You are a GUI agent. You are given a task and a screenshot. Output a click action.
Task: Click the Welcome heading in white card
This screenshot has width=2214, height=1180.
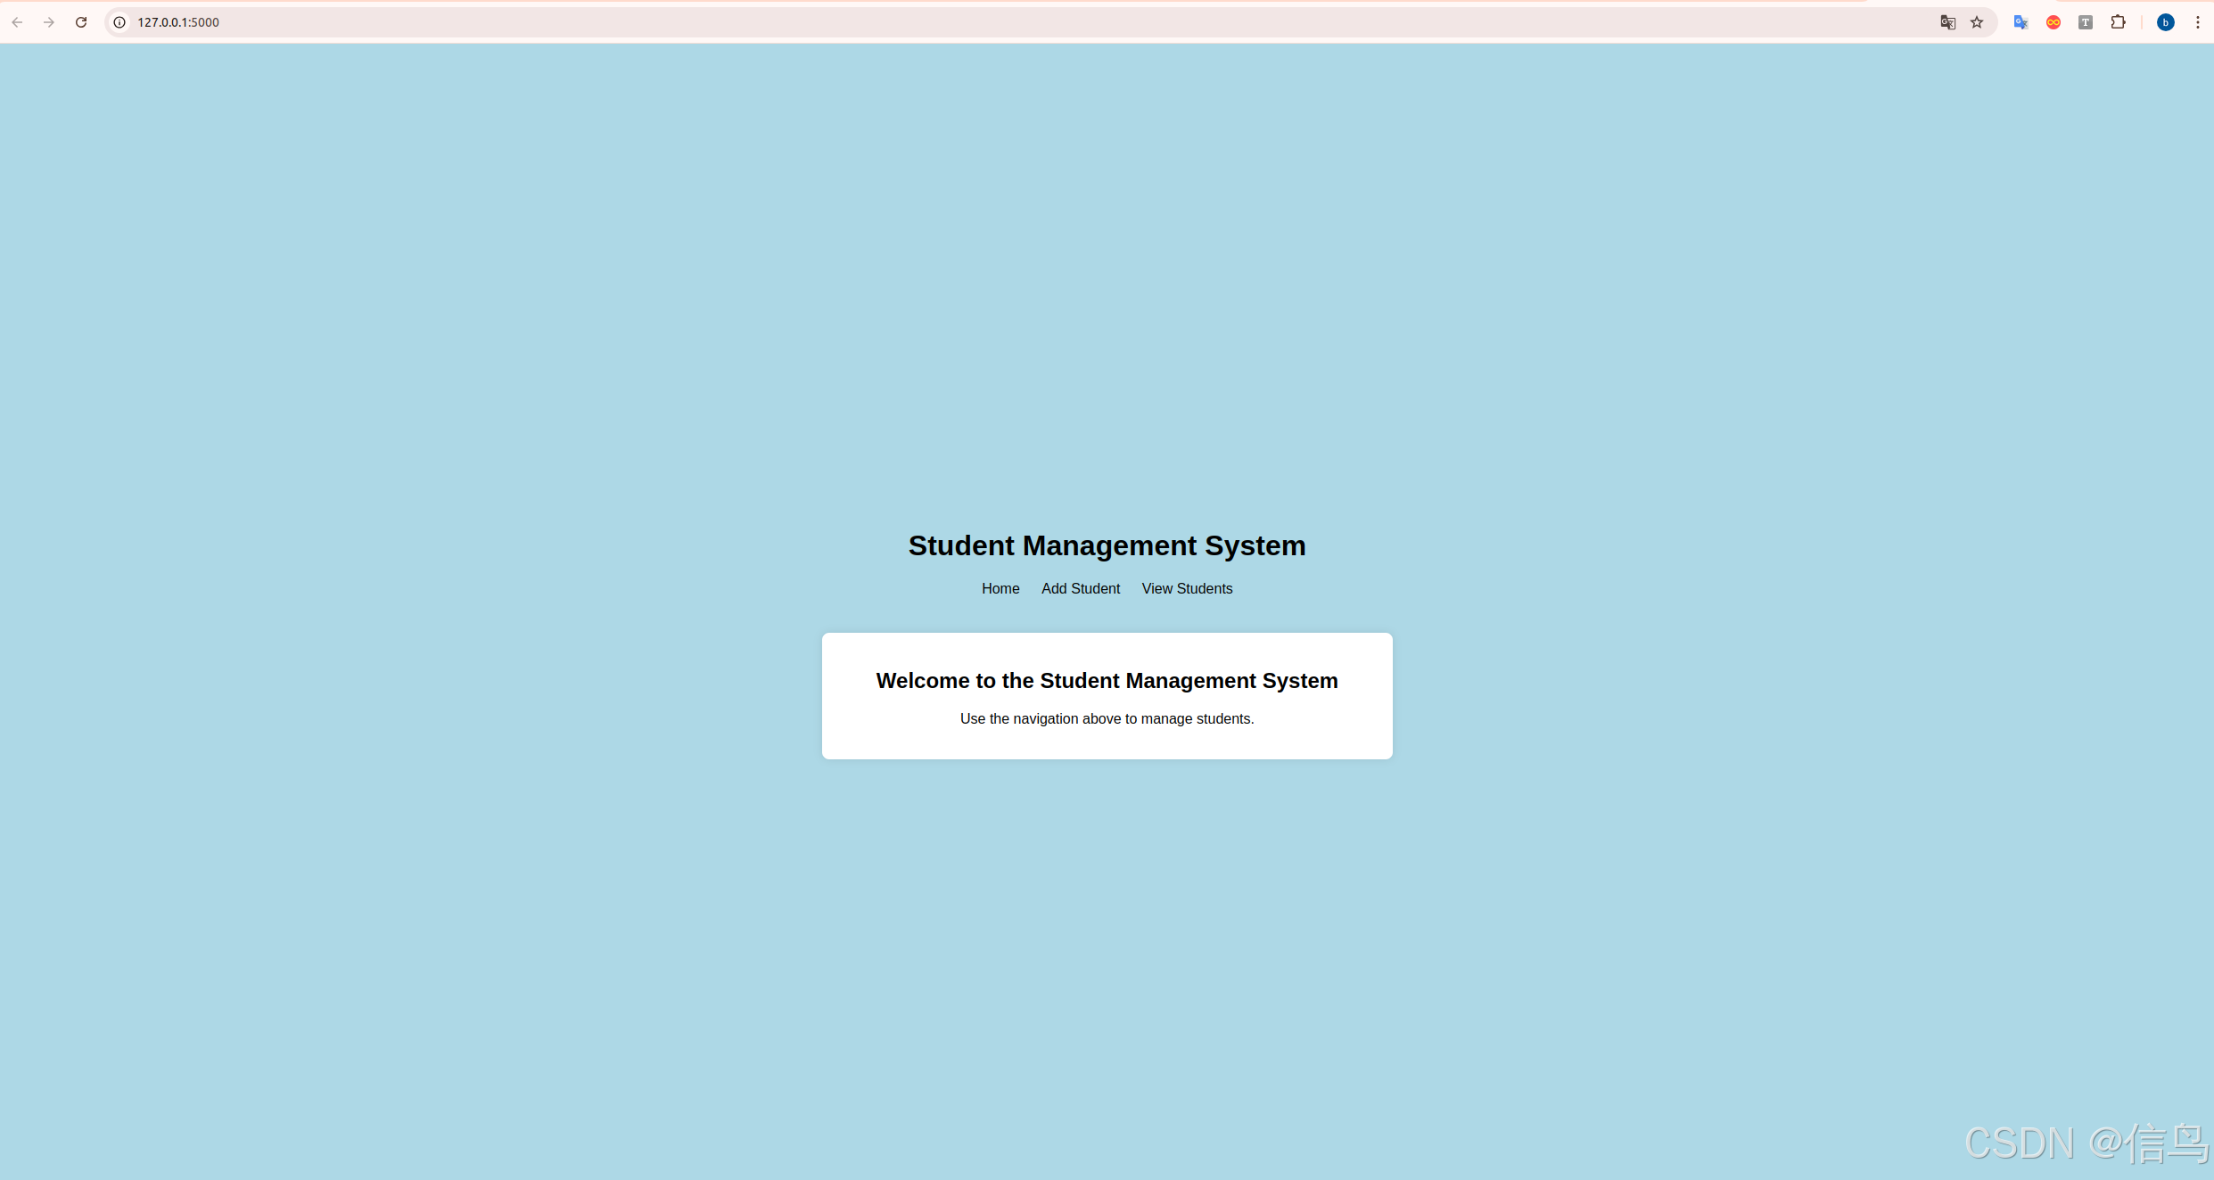[x=1107, y=681]
